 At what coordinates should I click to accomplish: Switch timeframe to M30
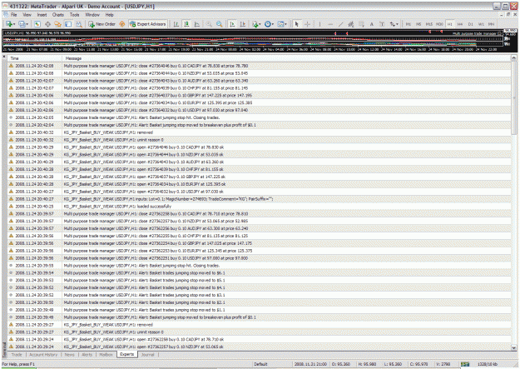(x=439, y=24)
